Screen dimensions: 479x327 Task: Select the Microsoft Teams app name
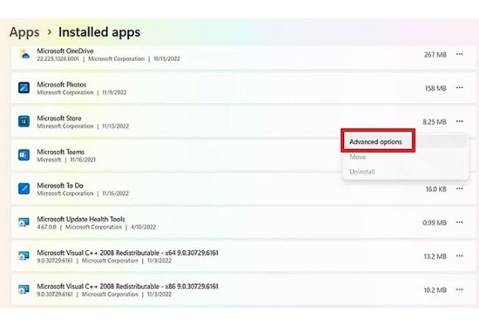(60, 152)
